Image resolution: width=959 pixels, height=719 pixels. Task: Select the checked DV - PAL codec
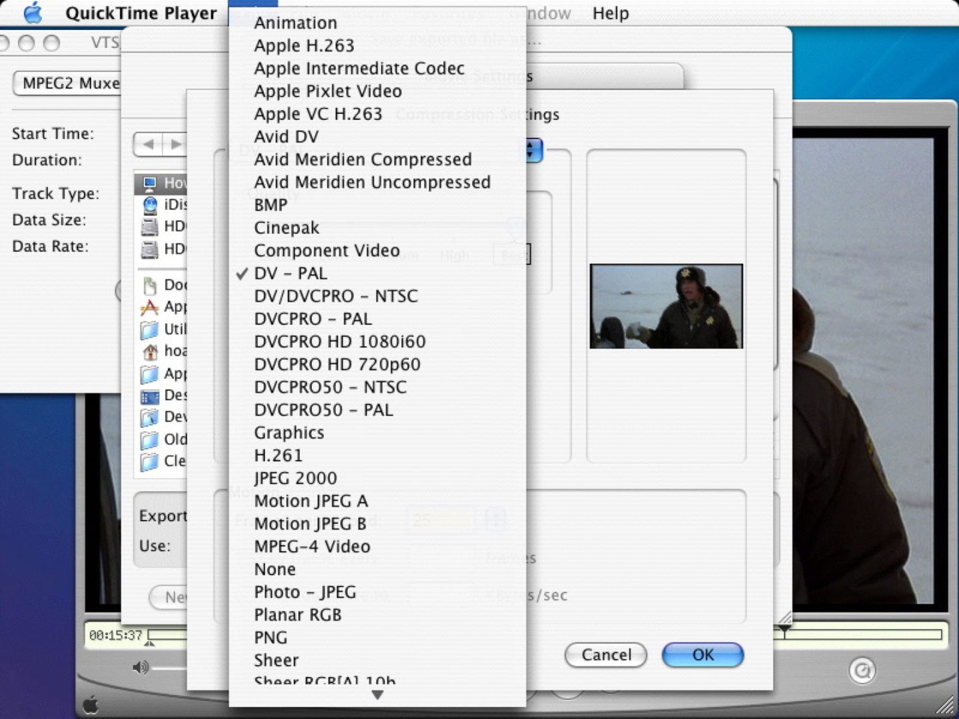(x=290, y=274)
